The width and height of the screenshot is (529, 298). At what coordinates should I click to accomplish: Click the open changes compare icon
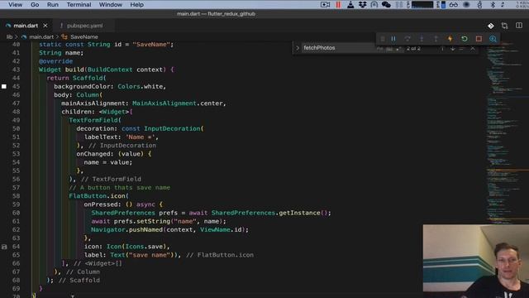click(x=505, y=26)
